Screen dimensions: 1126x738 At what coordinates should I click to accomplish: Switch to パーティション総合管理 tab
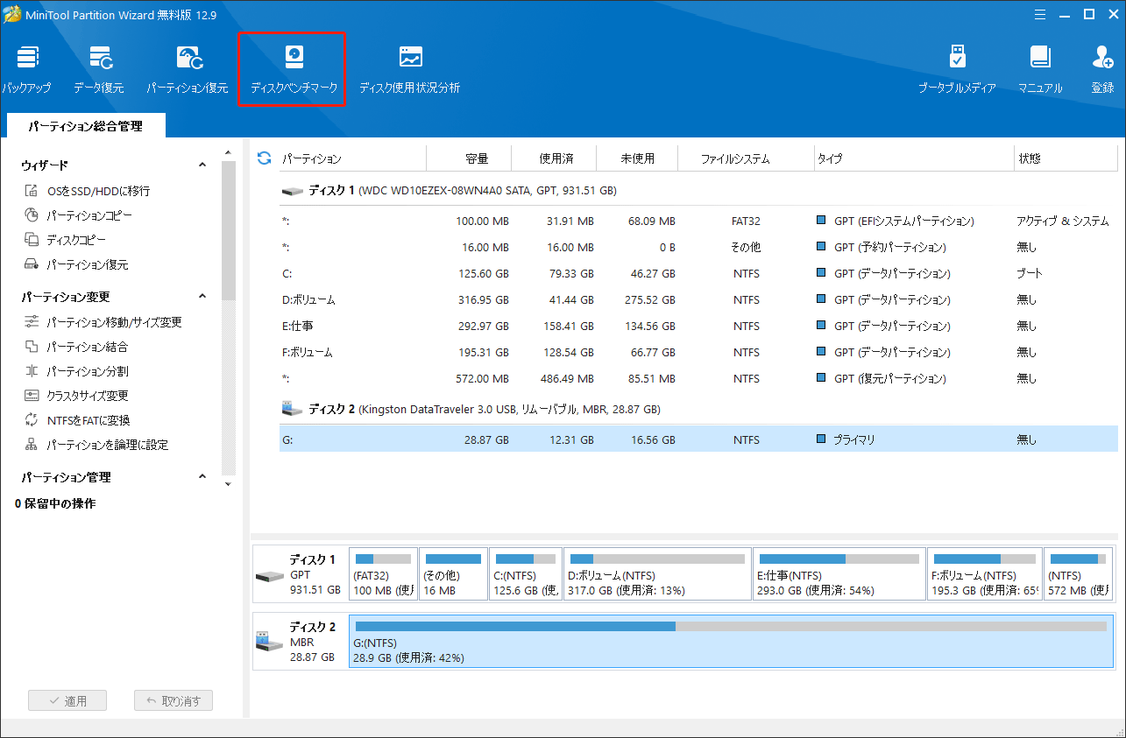(85, 126)
